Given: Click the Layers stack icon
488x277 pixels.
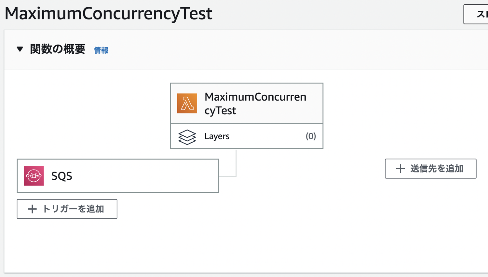Looking at the screenshot, I should pyautogui.click(x=187, y=137).
